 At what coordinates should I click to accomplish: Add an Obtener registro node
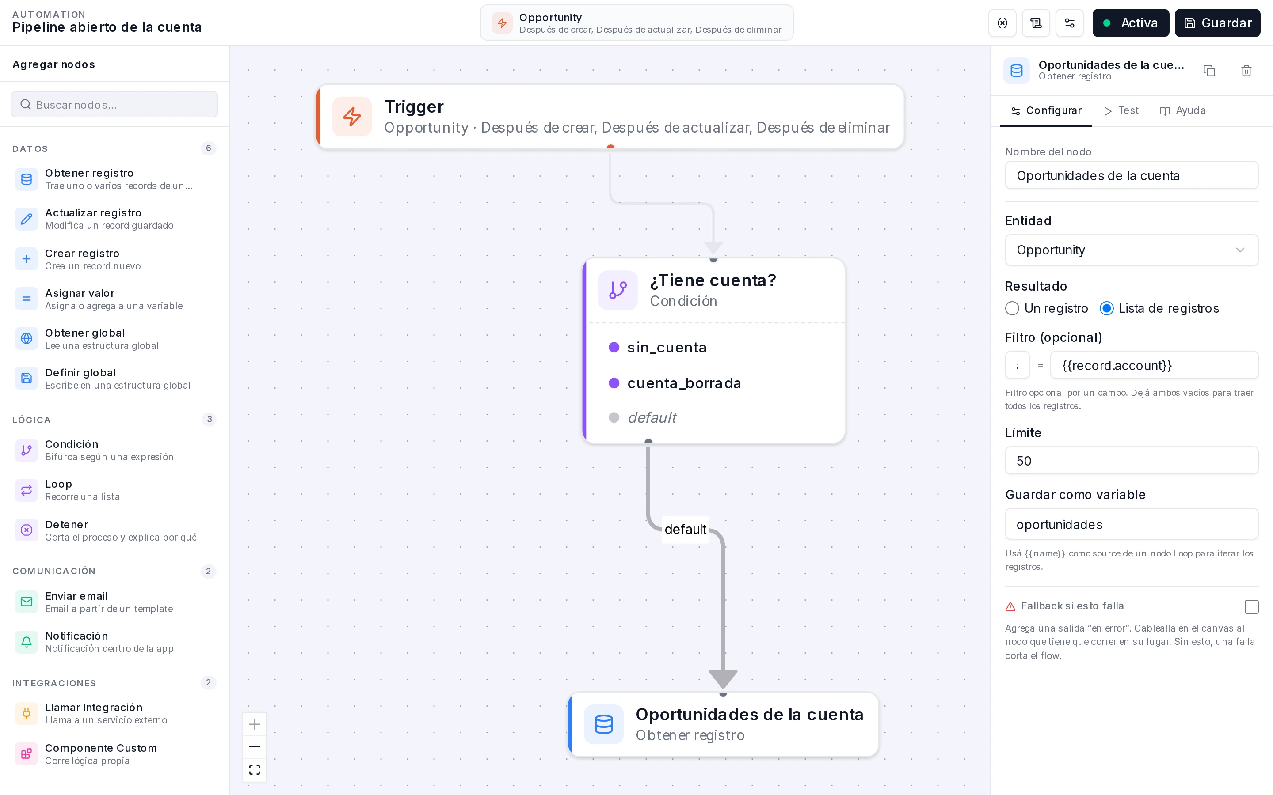click(x=114, y=179)
